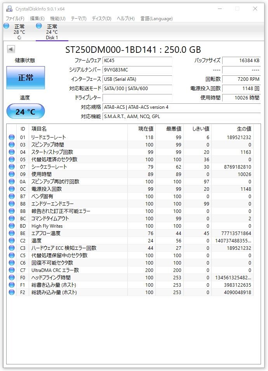Click status orb for B7 ベンダ固有 row
Viewport: 268px width, 371px height.
pyautogui.click(x=12, y=196)
